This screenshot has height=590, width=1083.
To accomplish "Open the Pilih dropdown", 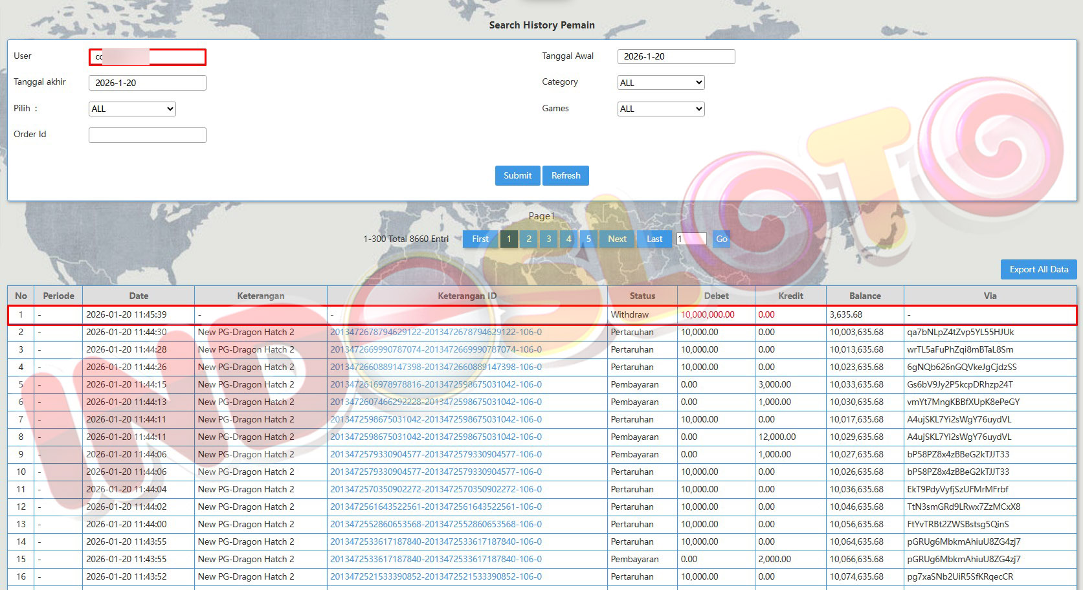I will tap(132, 109).
